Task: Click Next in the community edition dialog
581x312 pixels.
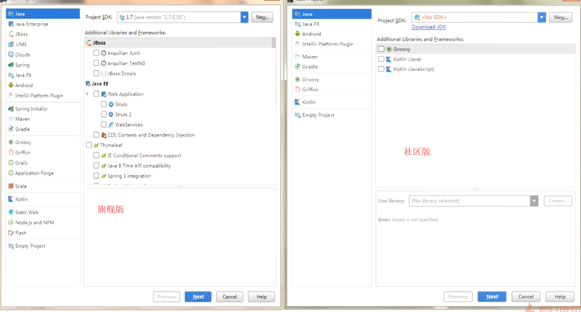Action: click(x=492, y=297)
